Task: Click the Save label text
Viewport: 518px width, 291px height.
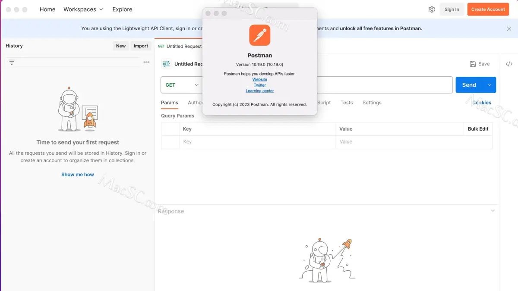Action: tap(484, 64)
